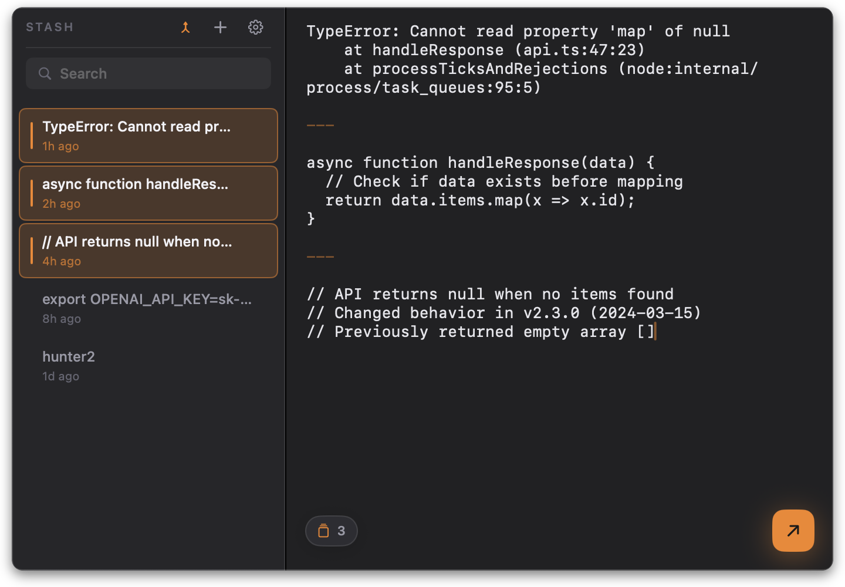The image size is (845, 587).
Task: Click the orange merge arrow icon in header
Action: tap(185, 27)
